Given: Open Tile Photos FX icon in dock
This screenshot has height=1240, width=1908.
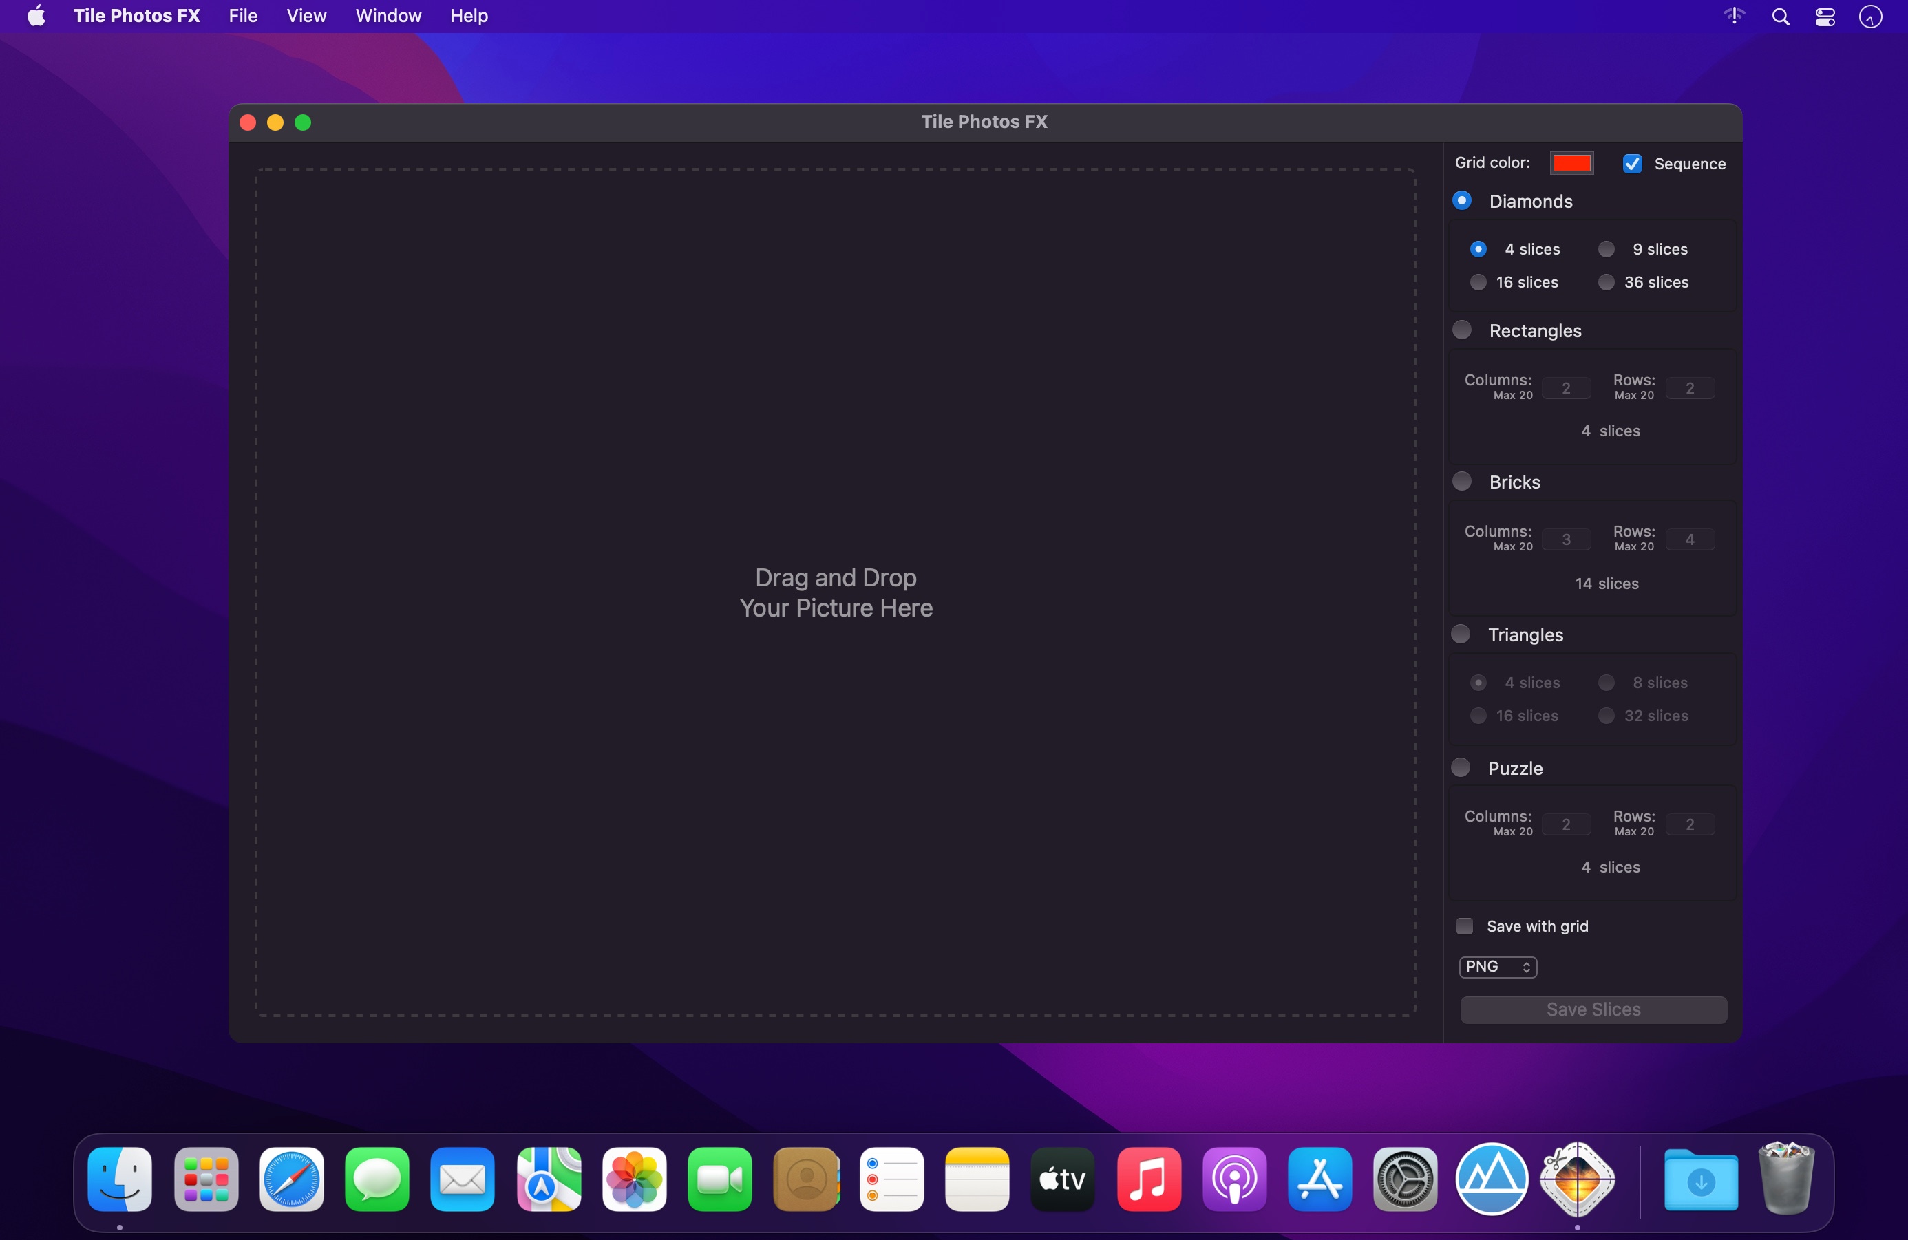Looking at the screenshot, I should pos(1576,1178).
